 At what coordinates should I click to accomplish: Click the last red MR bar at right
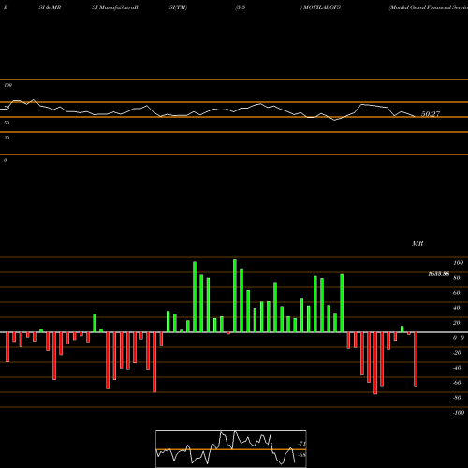pyautogui.click(x=416, y=359)
